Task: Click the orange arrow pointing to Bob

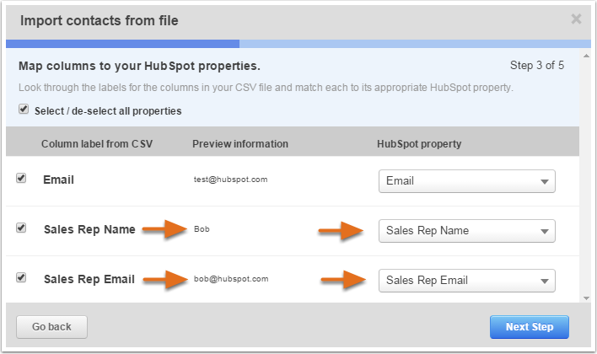Action: [x=165, y=229]
